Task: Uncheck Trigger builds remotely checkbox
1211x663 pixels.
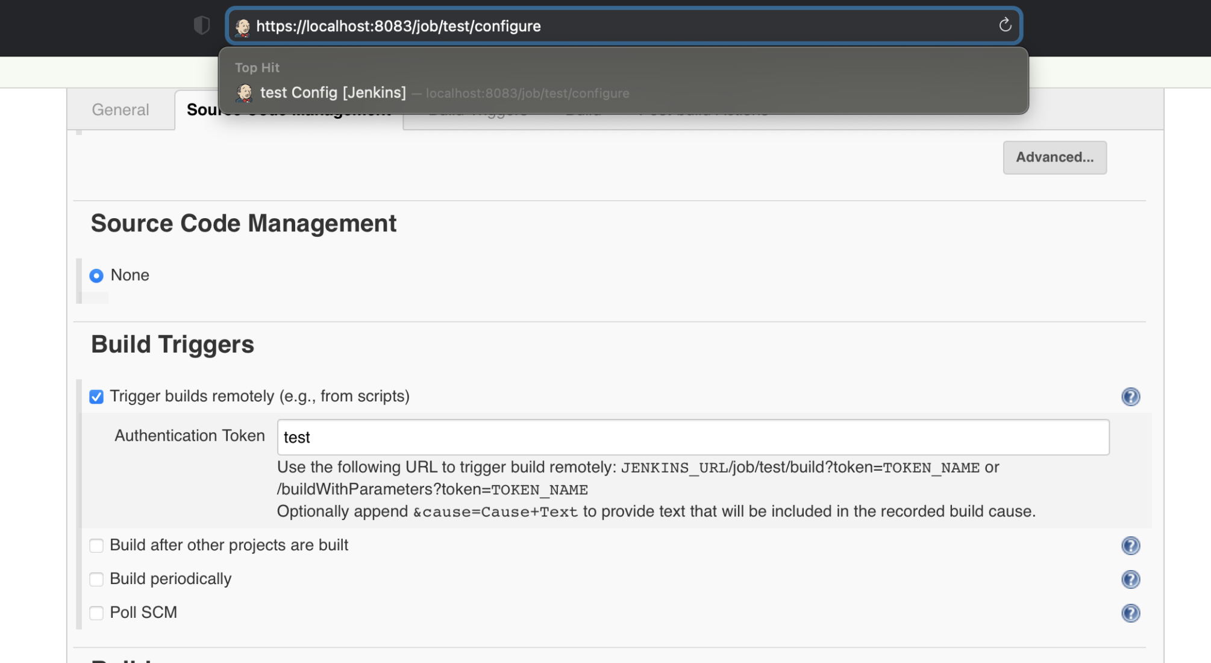Action: click(96, 397)
